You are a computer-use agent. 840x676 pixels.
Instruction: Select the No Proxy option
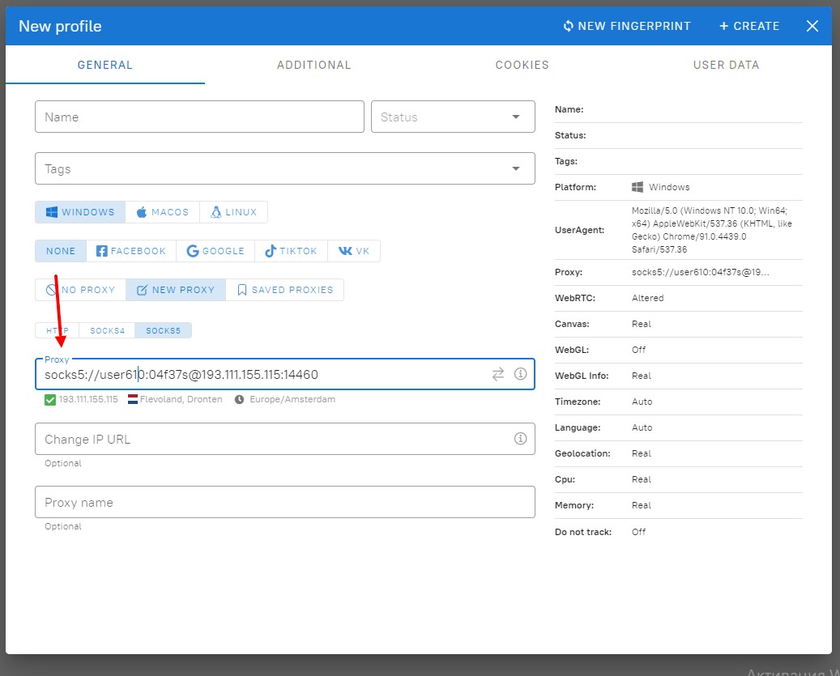[x=80, y=290]
